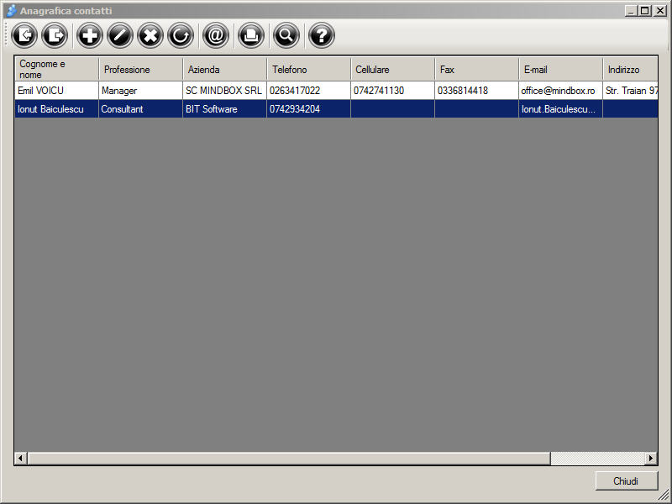Click the Anagrafica contatti title bar icon
Image resolution: width=672 pixels, height=504 pixels.
point(12,10)
